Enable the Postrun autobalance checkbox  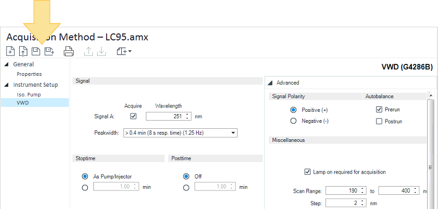click(379, 121)
